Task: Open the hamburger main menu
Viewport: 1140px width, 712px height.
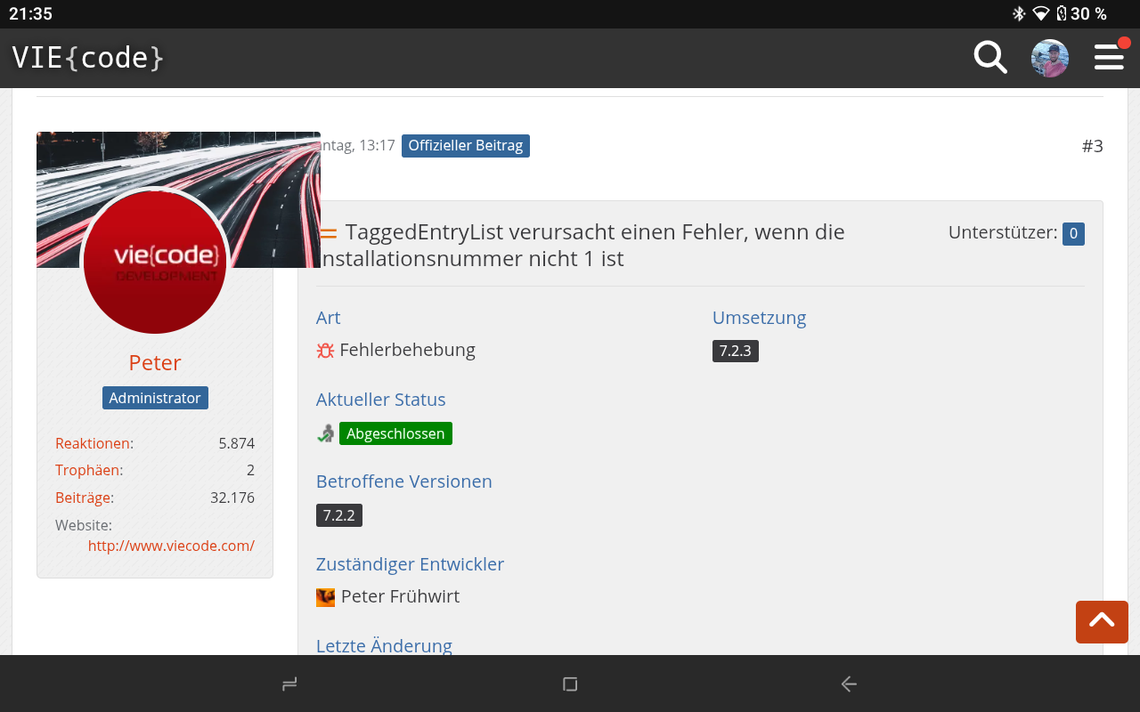Action: pos(1109,58)
